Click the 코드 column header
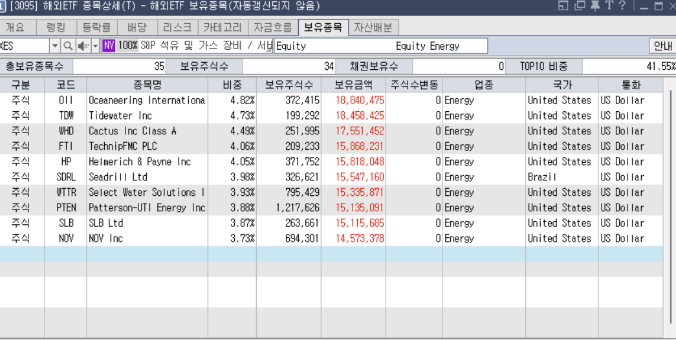676x340 pixels. (65, 85)
